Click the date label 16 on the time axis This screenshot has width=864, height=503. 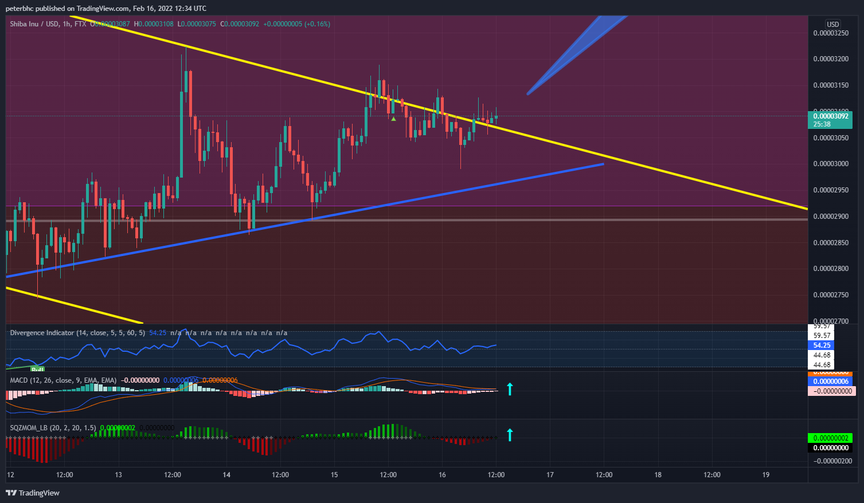pos(442,475)
